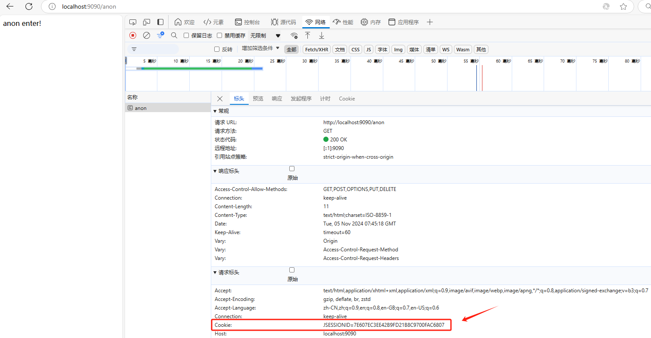Click the request URL http://localhost:9090/anon value

click(354, 122)
